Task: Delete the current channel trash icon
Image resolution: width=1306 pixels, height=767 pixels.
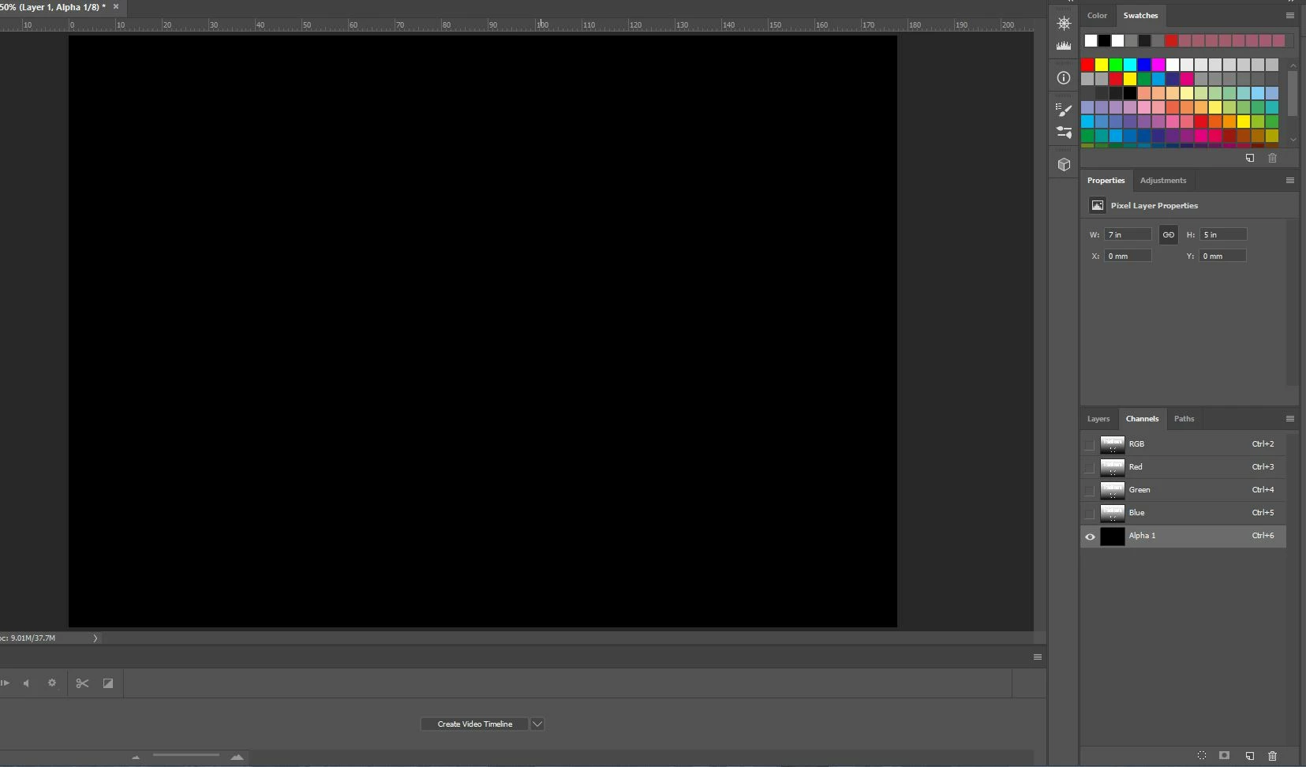Action: pyautogui.click(x=1272, y=755)
